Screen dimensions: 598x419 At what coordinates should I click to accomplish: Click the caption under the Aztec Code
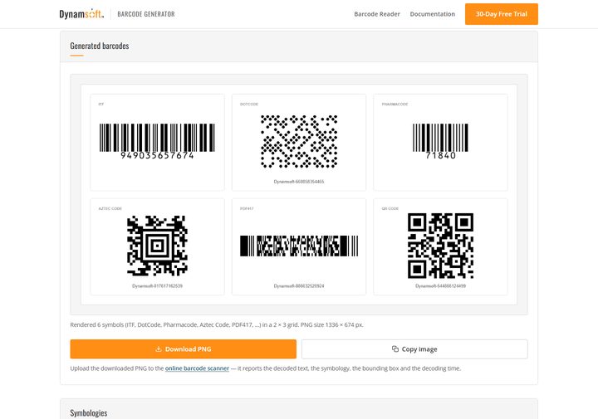tap(157, 285)
